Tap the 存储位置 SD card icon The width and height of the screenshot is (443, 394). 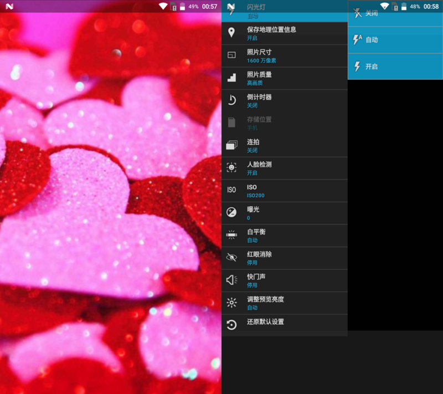231,122
